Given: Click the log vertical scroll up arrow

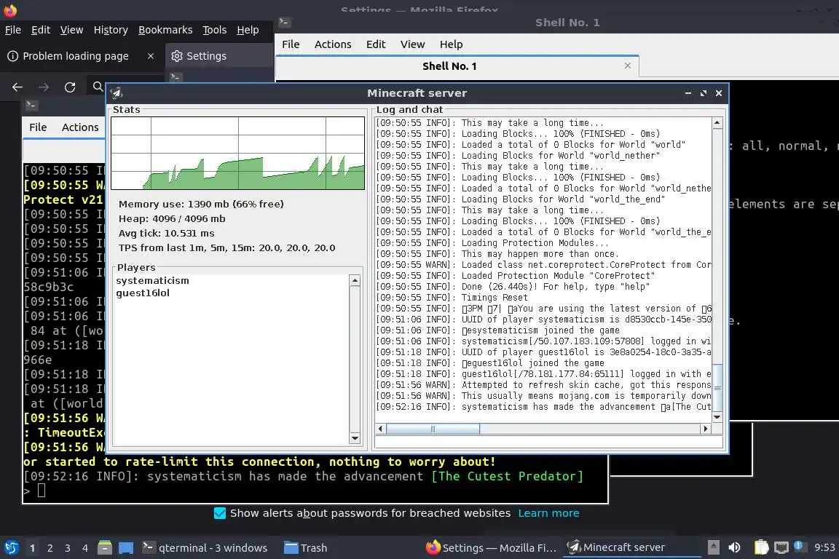Looking at the screenshot, I should [717, 123].
